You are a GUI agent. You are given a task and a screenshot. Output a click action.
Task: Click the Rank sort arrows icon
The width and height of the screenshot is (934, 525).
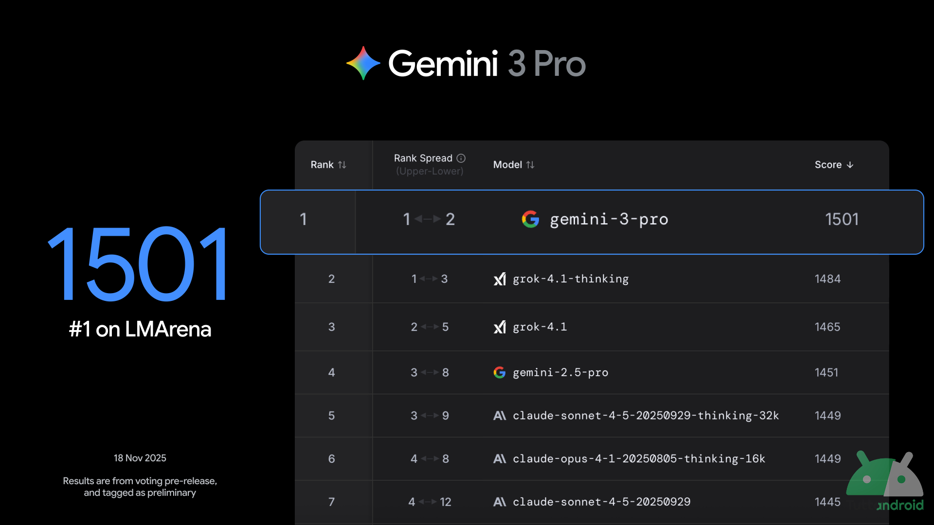pos(342,165)
